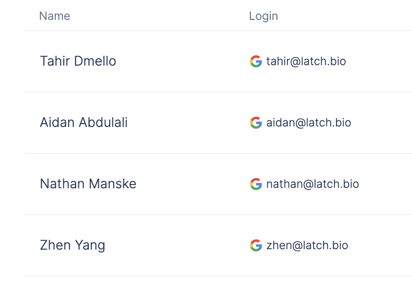This screenshot has width=412, height=286.
Task: Click Google icon beside nathan@latch.bio
Action: coord(256,184)
